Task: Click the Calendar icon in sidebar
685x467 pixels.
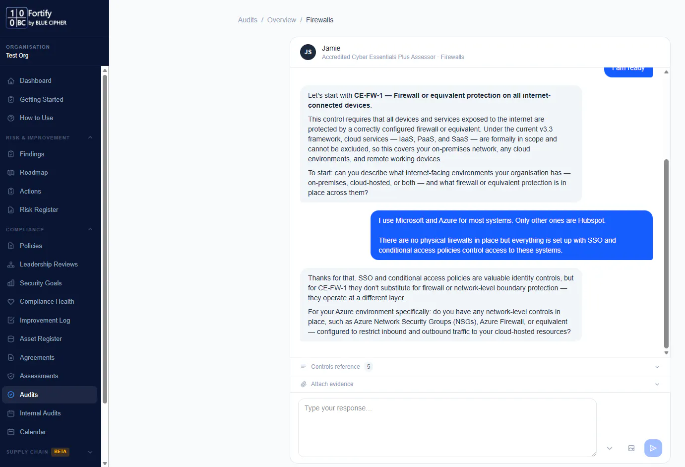Action: (11, 432)
